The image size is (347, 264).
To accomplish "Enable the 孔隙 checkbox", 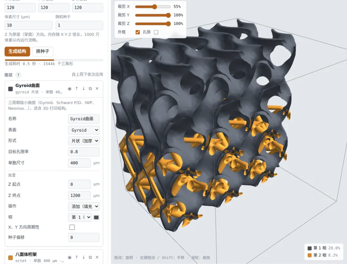I will coord(156,32).
